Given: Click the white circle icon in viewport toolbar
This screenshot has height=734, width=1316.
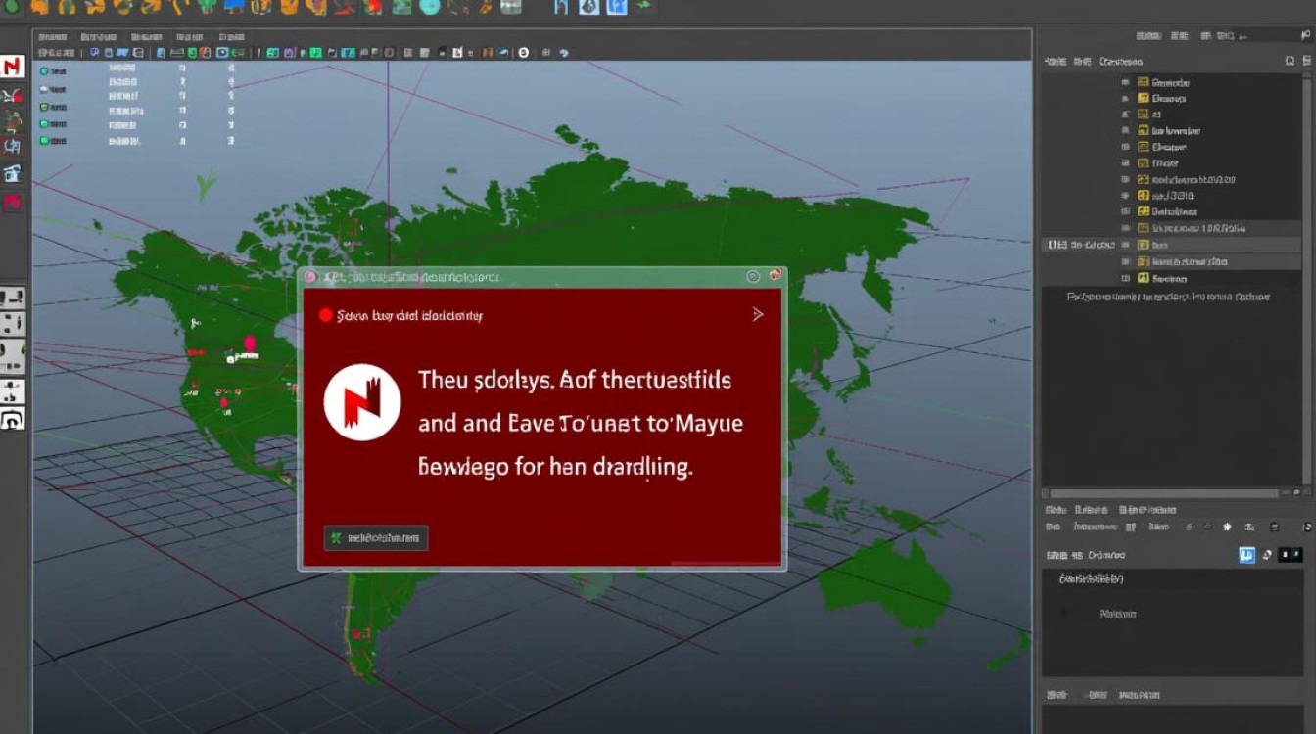Looking at the screenshot, I should pos(523,52).
